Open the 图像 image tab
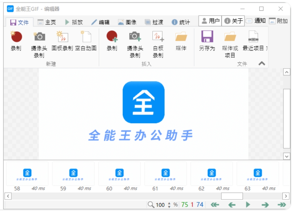This screenshot has height=212, width=294. 127,22
